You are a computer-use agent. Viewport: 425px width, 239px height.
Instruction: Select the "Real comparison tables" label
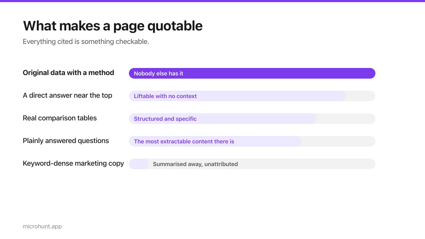[59, 118]
